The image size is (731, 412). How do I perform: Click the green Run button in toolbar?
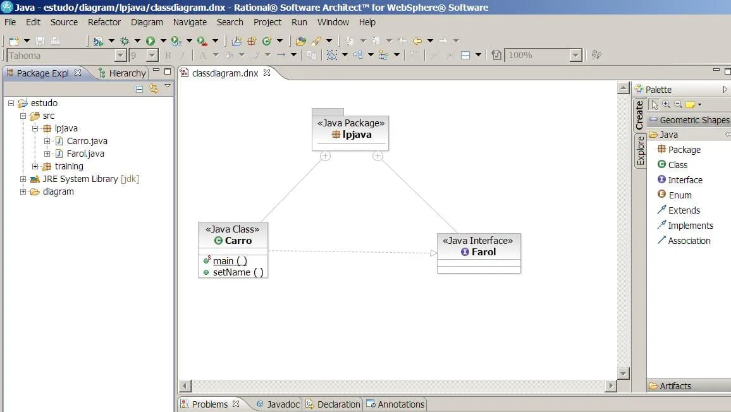(x=150, y=41)
